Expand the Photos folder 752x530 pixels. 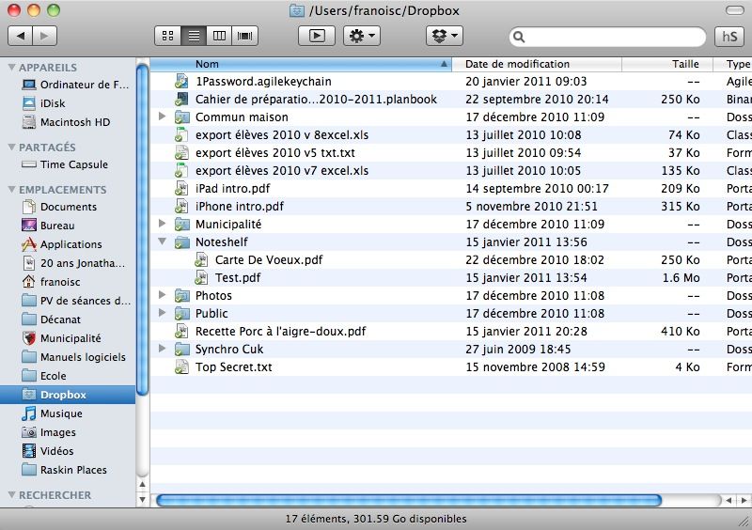(163, 296)
